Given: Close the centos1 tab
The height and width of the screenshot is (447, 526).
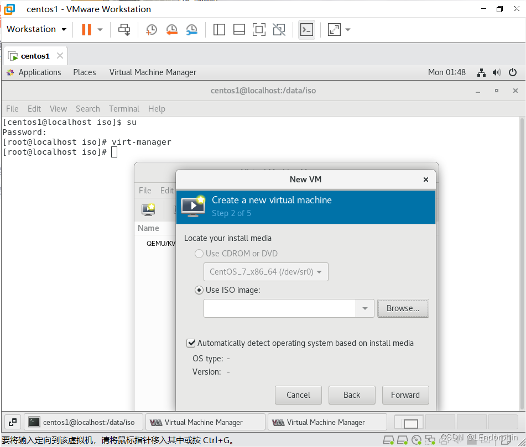Looking at the screenshot, I should 60,56.
